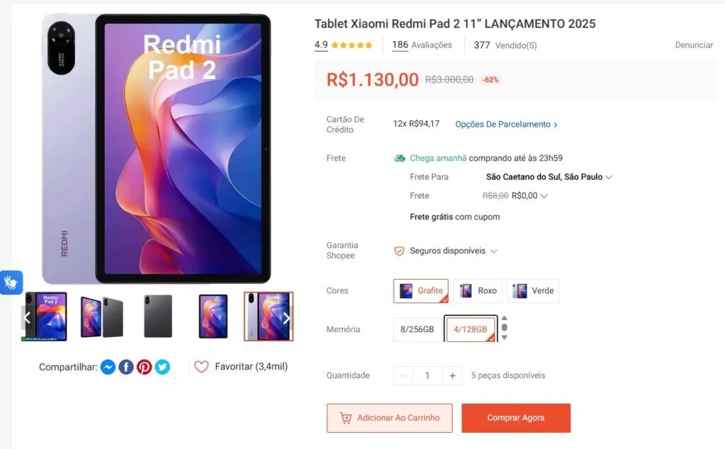The height and width of the screenshot is (449, 725).
Task: Open the accessibility sign language widget
Action: (x=11, y=282)
